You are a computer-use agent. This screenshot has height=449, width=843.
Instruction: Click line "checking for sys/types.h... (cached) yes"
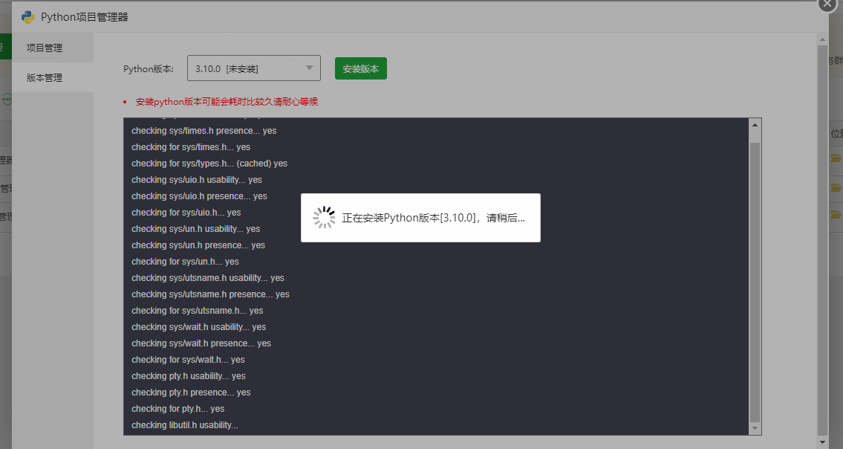point(209,164)
